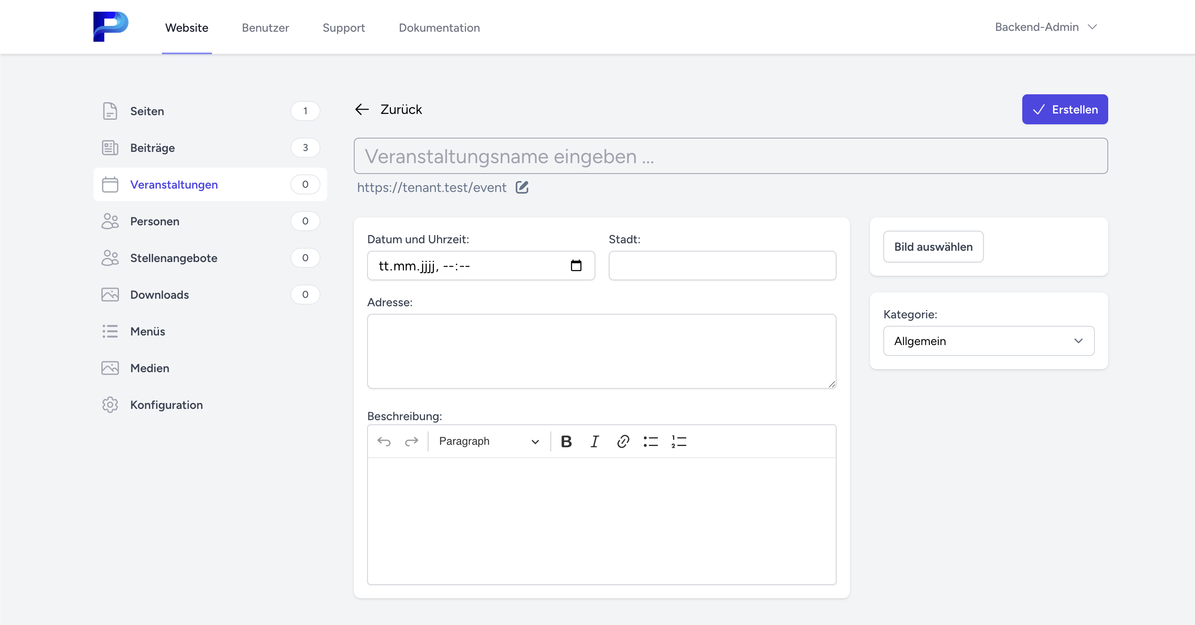Focus the Veranstaltungsname input field
Viewport: 1195px width, 625px height.
click(730, 156)
